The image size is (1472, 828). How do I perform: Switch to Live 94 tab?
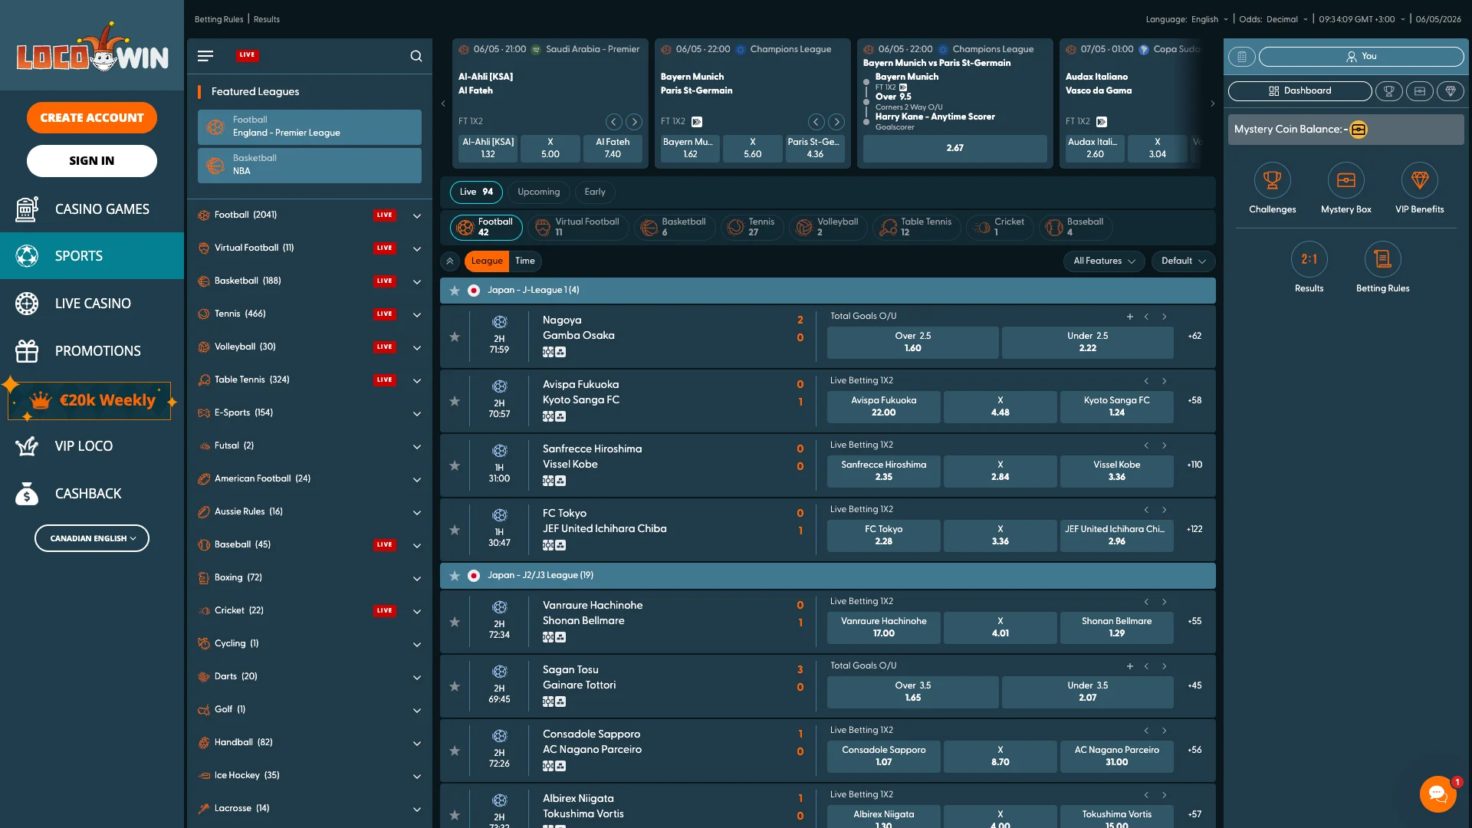point(476,192)
